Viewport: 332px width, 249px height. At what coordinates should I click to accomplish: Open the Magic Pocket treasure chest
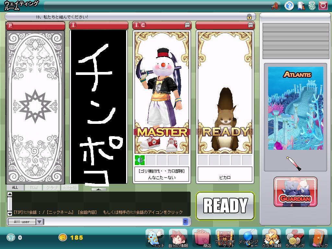coord(225,237)
